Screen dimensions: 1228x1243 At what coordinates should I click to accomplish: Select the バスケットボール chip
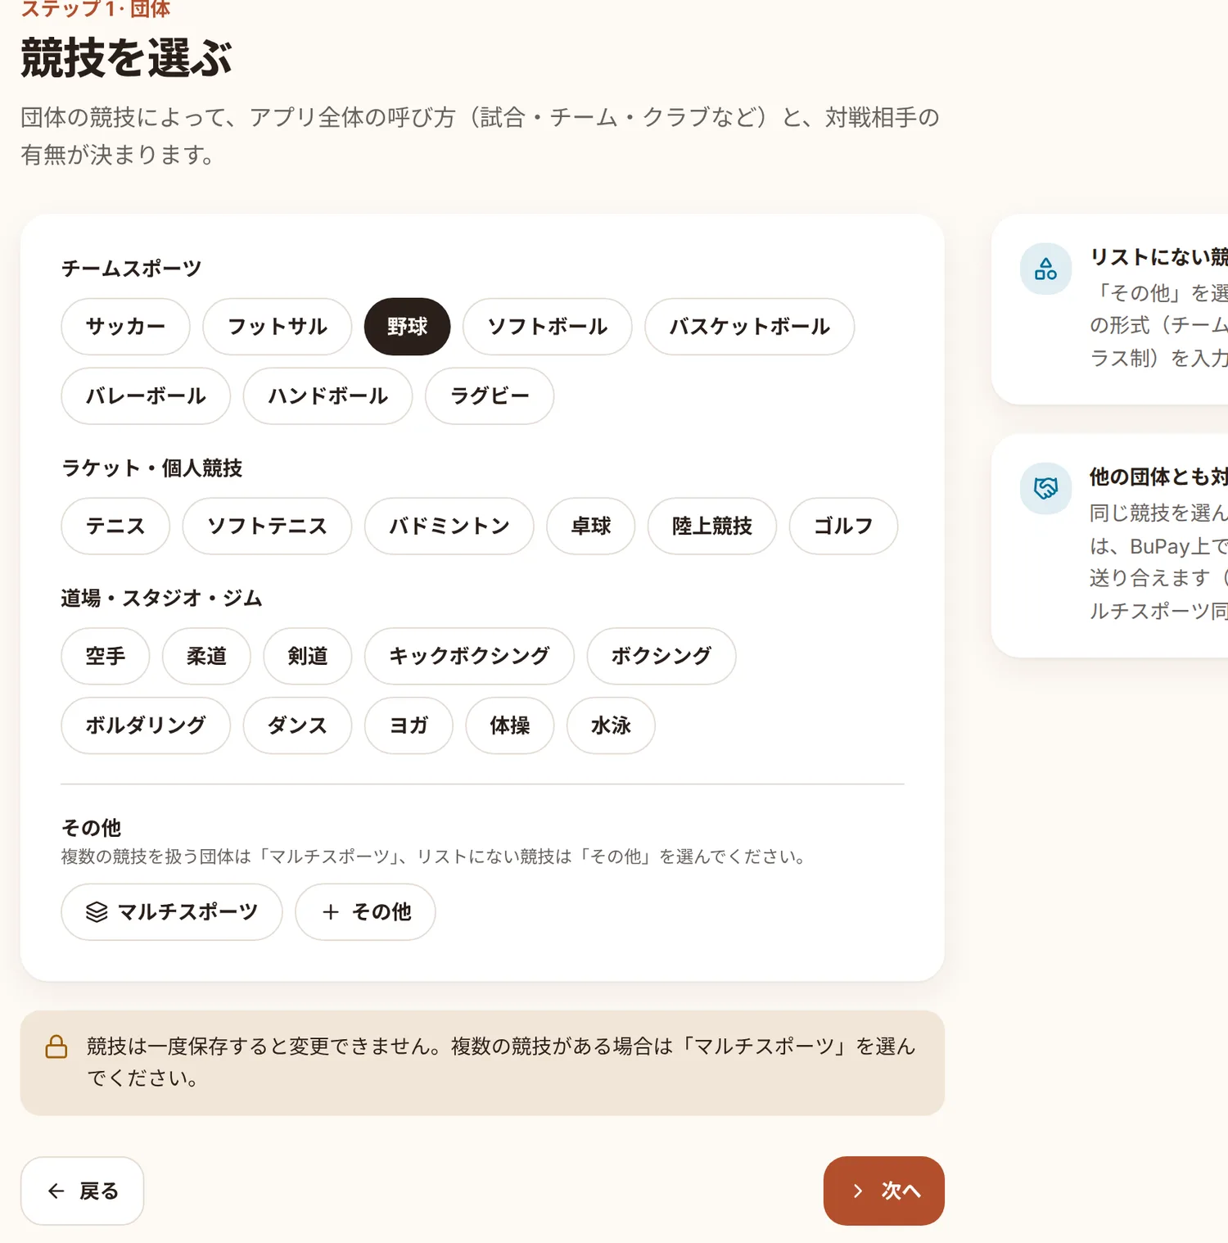click(x=750, y=327)
